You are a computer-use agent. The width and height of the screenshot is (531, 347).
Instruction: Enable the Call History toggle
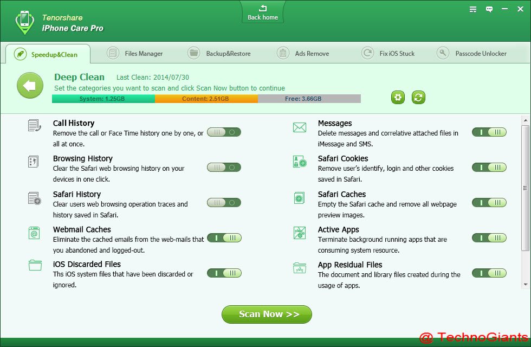(224, 132)
